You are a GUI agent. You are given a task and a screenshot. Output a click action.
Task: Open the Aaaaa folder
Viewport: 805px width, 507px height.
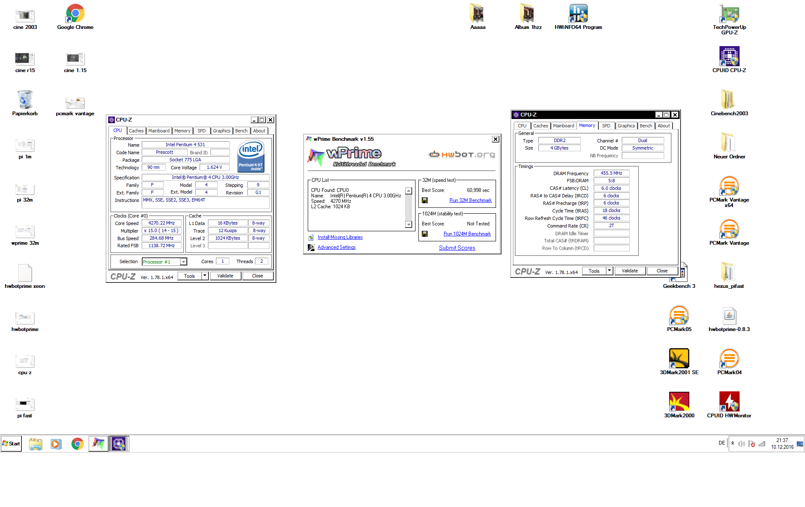(478, 18)
